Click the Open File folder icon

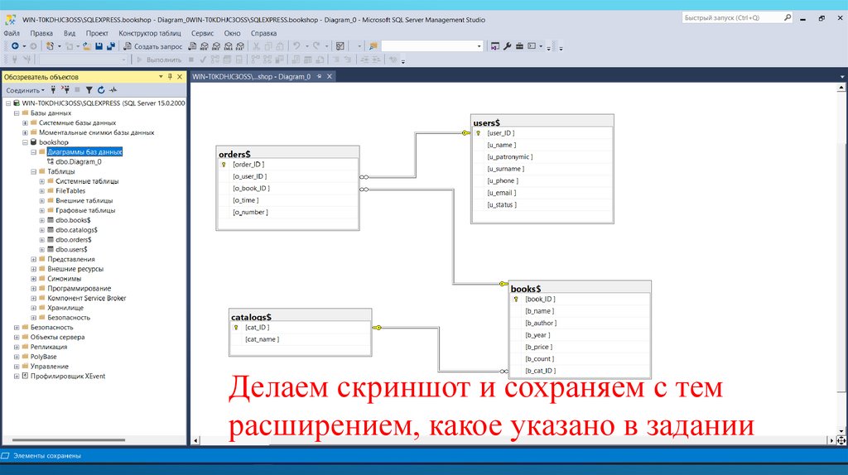[x=86, y=46]
